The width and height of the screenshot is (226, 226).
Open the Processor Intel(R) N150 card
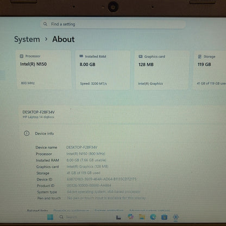point(44,70)
